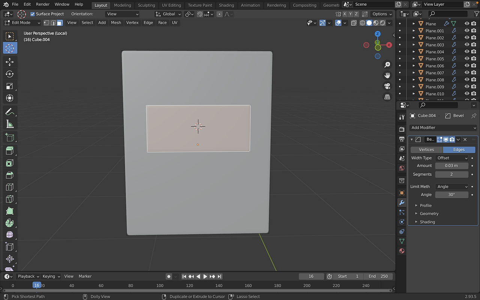Pick the Scale tool
480x300 pixels.
[10, 86]
